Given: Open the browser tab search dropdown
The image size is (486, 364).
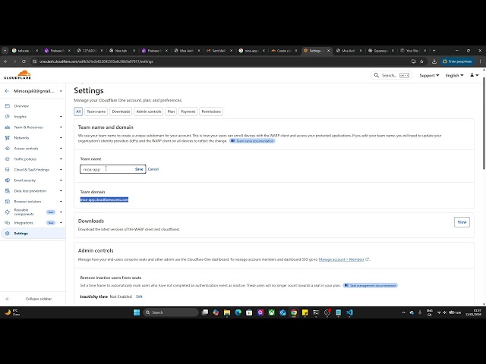Looking at the screenshot, I should tap(5, 51).
